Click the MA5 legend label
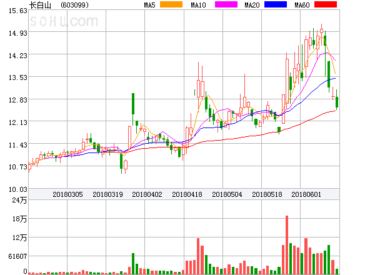The width and height of the screenshot is (375, 275). [x=149, y=5]
